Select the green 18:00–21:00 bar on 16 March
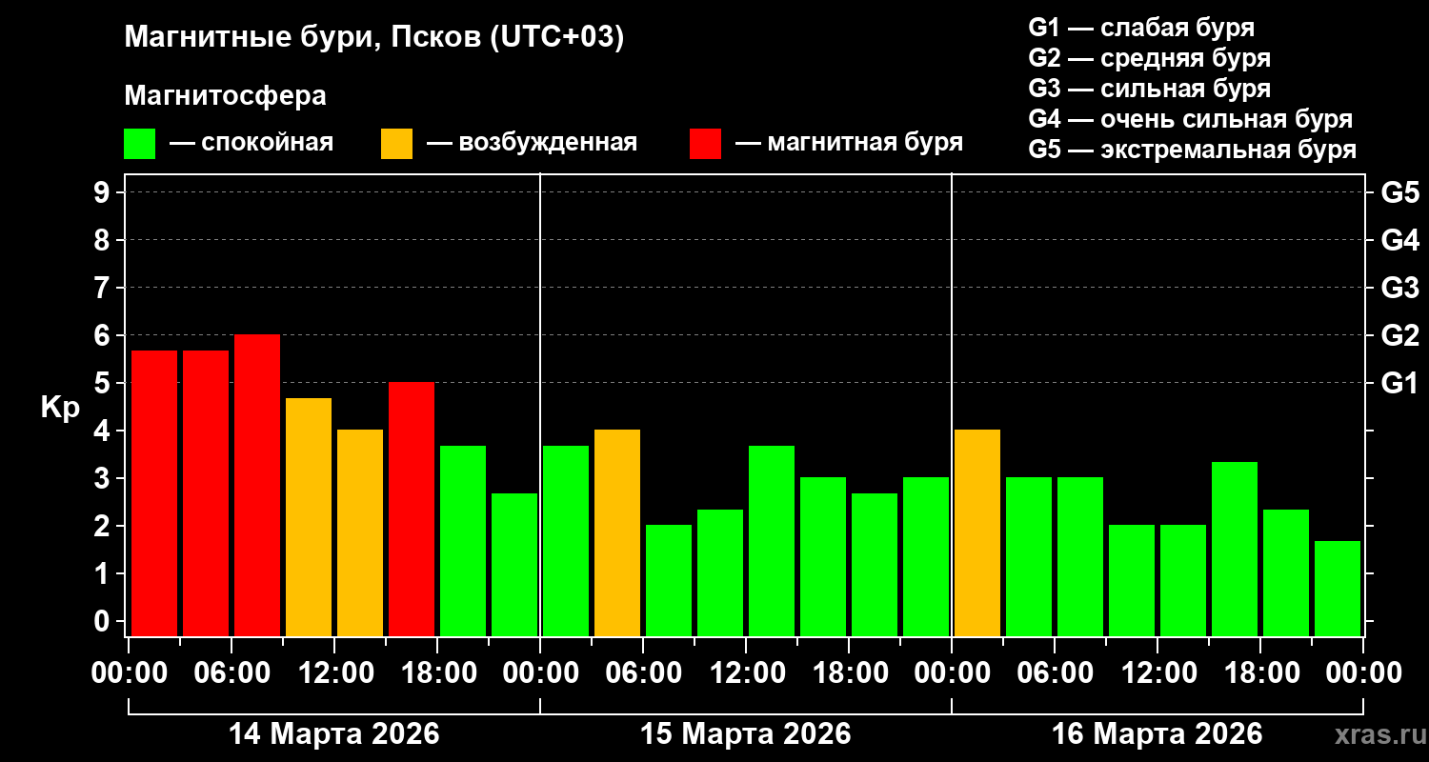 coord(1286,573)
